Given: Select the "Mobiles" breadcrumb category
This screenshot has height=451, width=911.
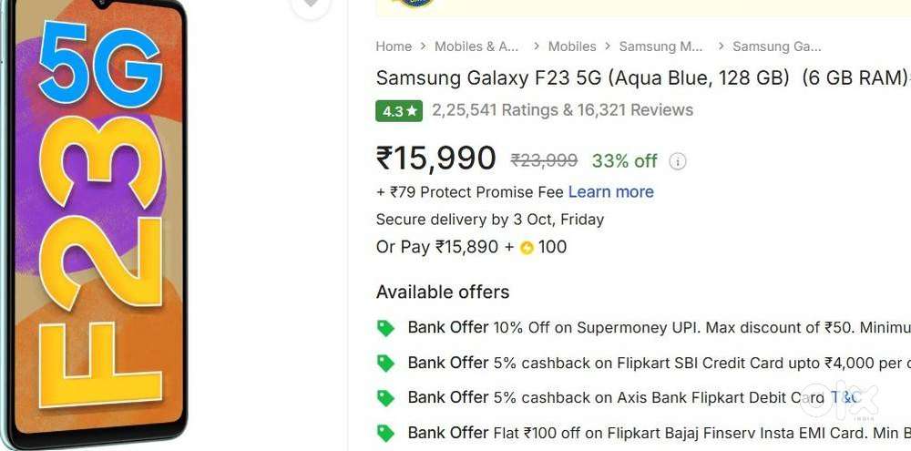Looking at the screenshot, I should (572, 46).
